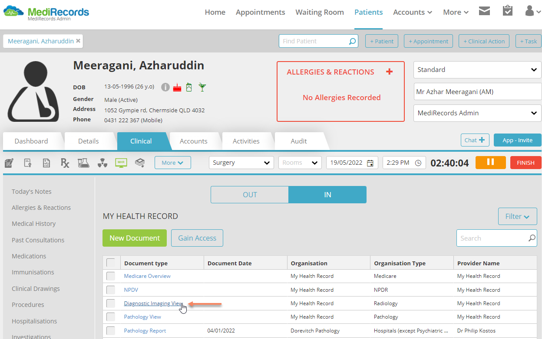Expand the Accounts menu in top navigation
542x339 pixels.
pos(413,12)
